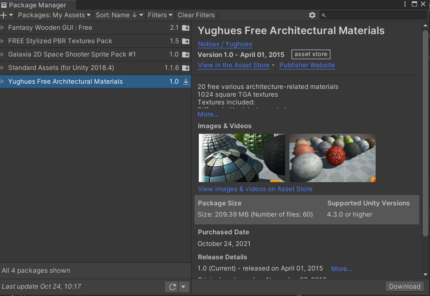Click the Size: 209.39 MB text

point(255,214)
